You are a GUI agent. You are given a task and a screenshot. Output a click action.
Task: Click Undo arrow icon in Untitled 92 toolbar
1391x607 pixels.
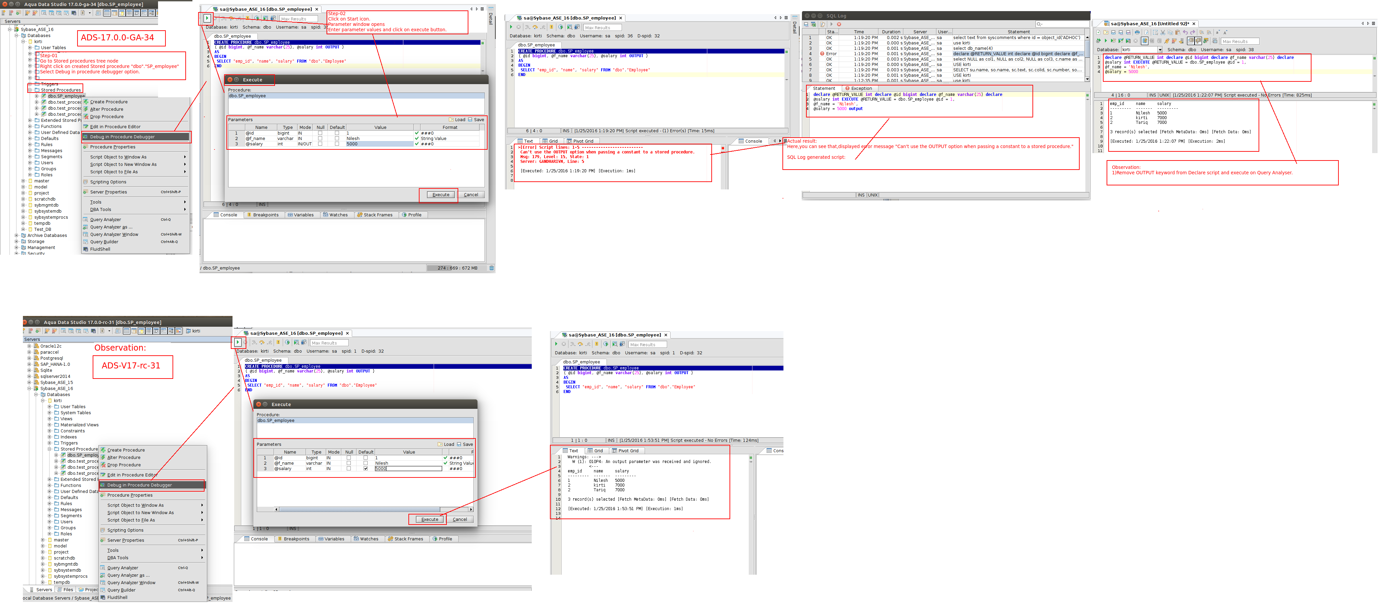point(1185,32)
